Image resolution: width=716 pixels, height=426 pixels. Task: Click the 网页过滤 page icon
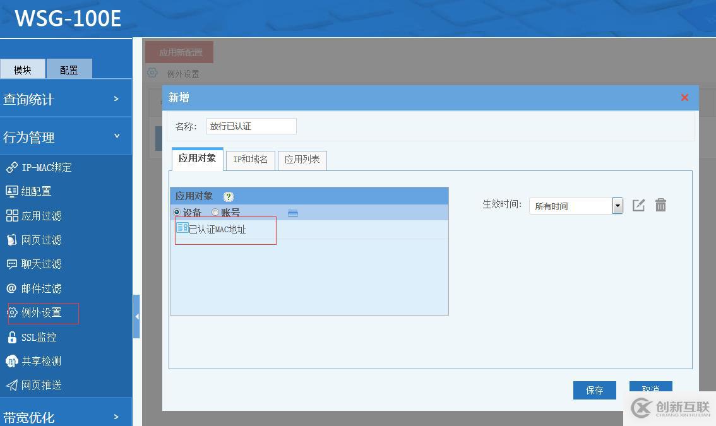click(x=12, y=240)
